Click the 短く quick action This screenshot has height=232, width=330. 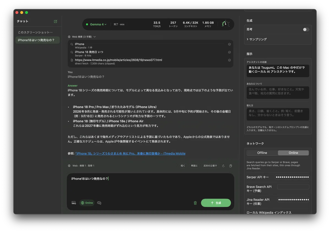coord(183,166)
